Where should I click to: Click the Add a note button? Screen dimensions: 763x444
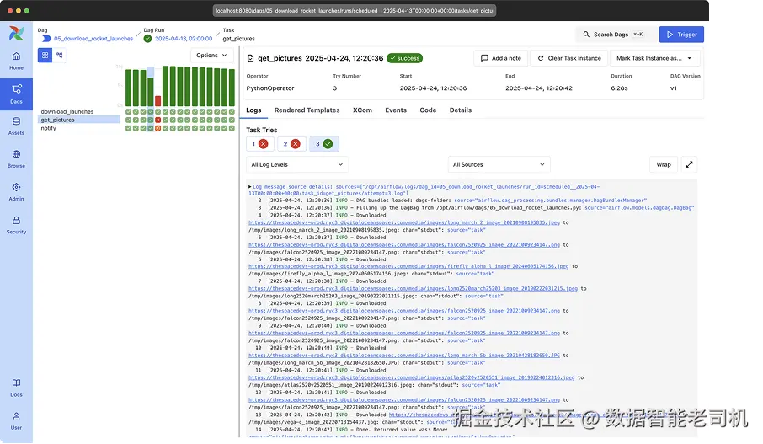tap(501, 58)
